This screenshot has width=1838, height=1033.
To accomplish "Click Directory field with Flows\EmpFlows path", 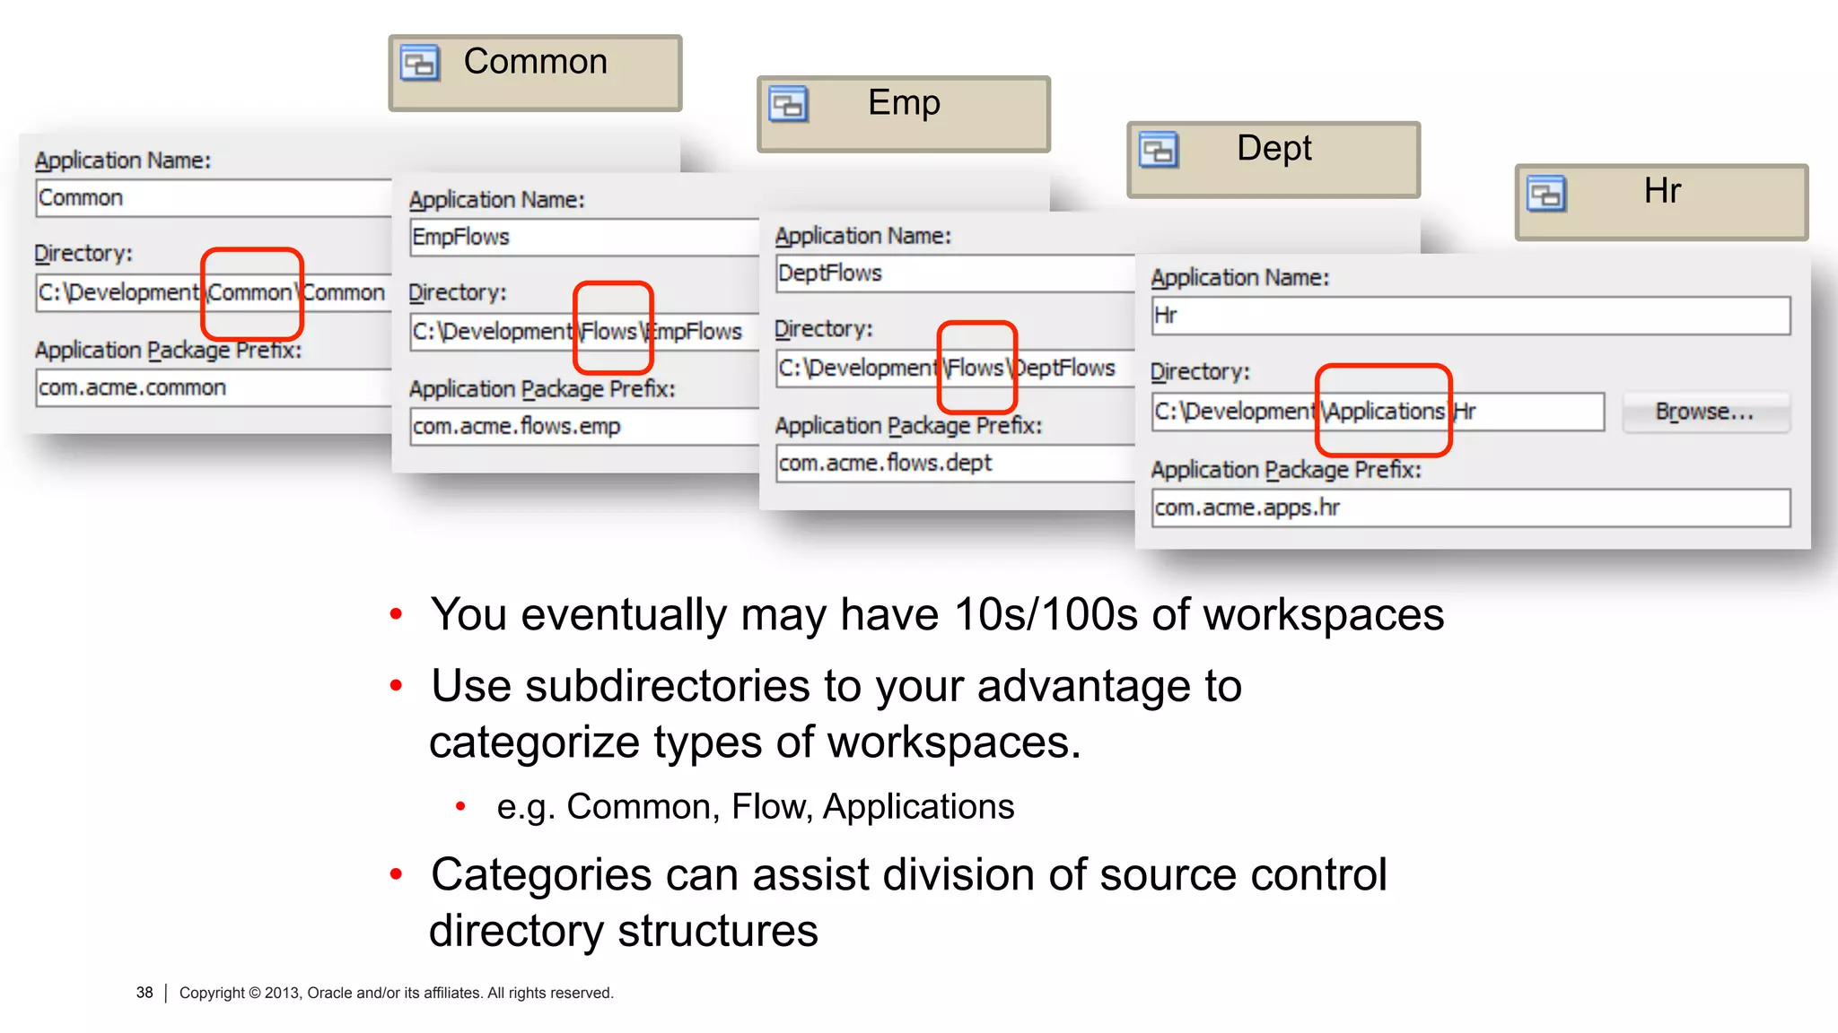I will point(584,332).
